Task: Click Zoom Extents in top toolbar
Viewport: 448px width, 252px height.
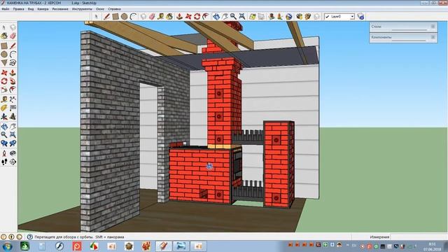Action: click(242, 17)
